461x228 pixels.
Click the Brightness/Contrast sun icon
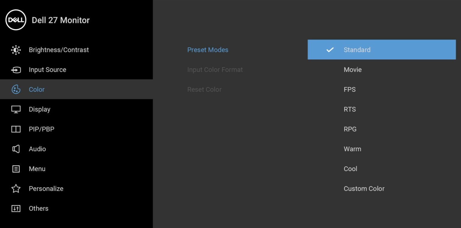[x=16, y=50]
